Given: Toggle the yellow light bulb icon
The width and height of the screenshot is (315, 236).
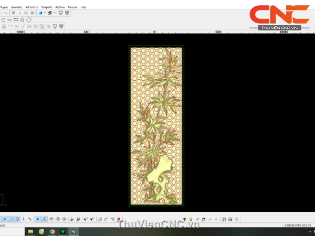Looking at the screenshot, I should 191,219.
